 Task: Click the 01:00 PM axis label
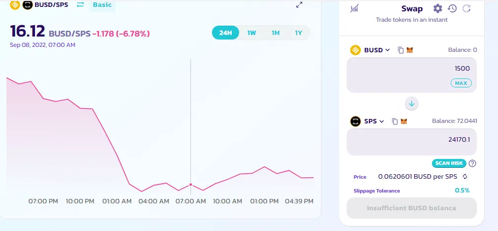tap(264, 201)
